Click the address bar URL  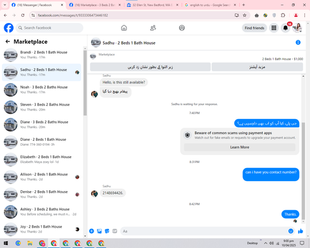(x=73, y=15)
